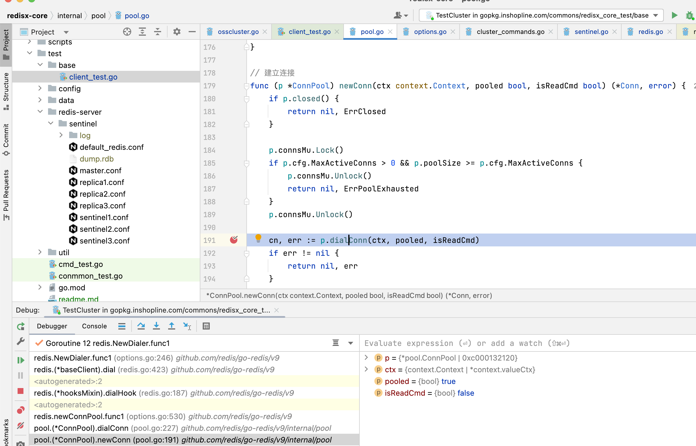Click Step Out in debugger
This screenshot has height=446, width=696.
click(172, 326)
